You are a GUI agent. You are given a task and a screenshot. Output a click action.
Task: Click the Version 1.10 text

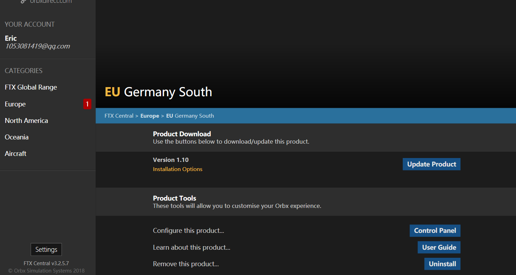(x=171, y=160)
